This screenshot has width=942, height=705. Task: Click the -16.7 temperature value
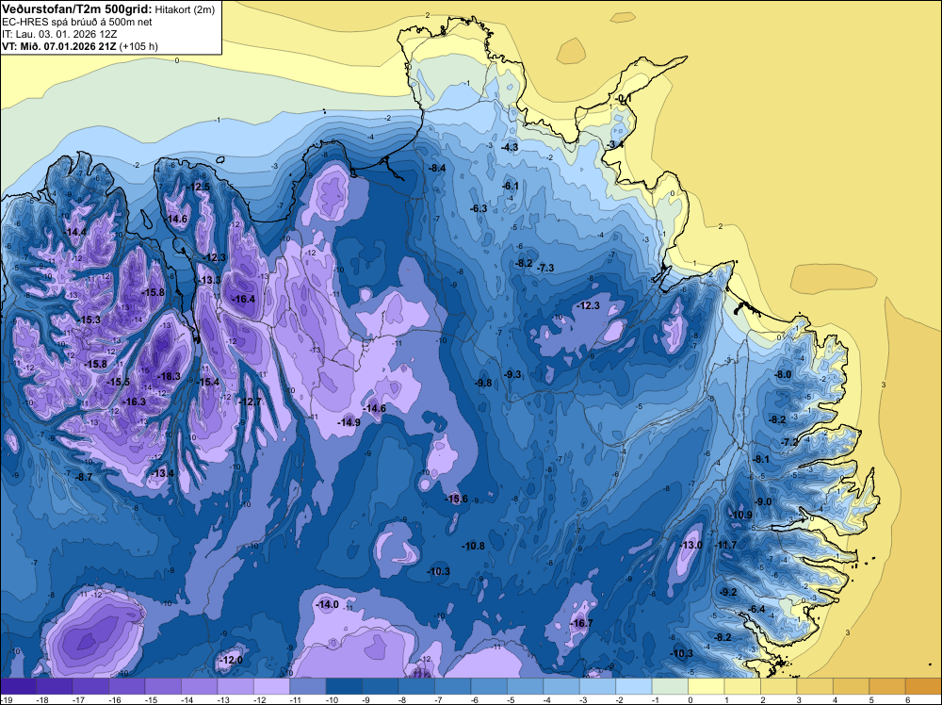(581, 623)
